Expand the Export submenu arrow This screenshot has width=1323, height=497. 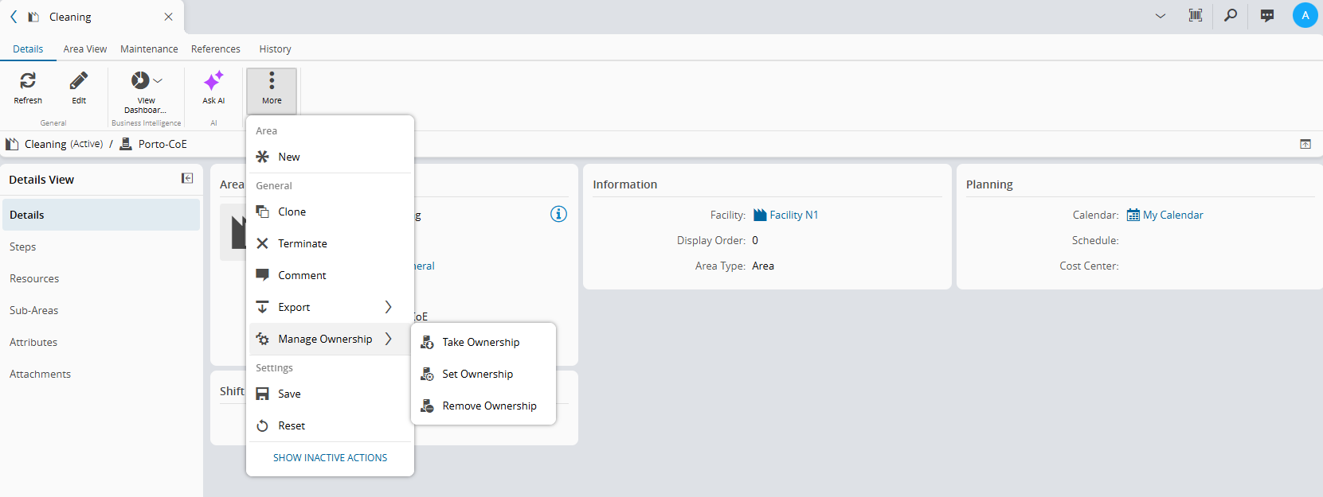(x=388, y=307)
